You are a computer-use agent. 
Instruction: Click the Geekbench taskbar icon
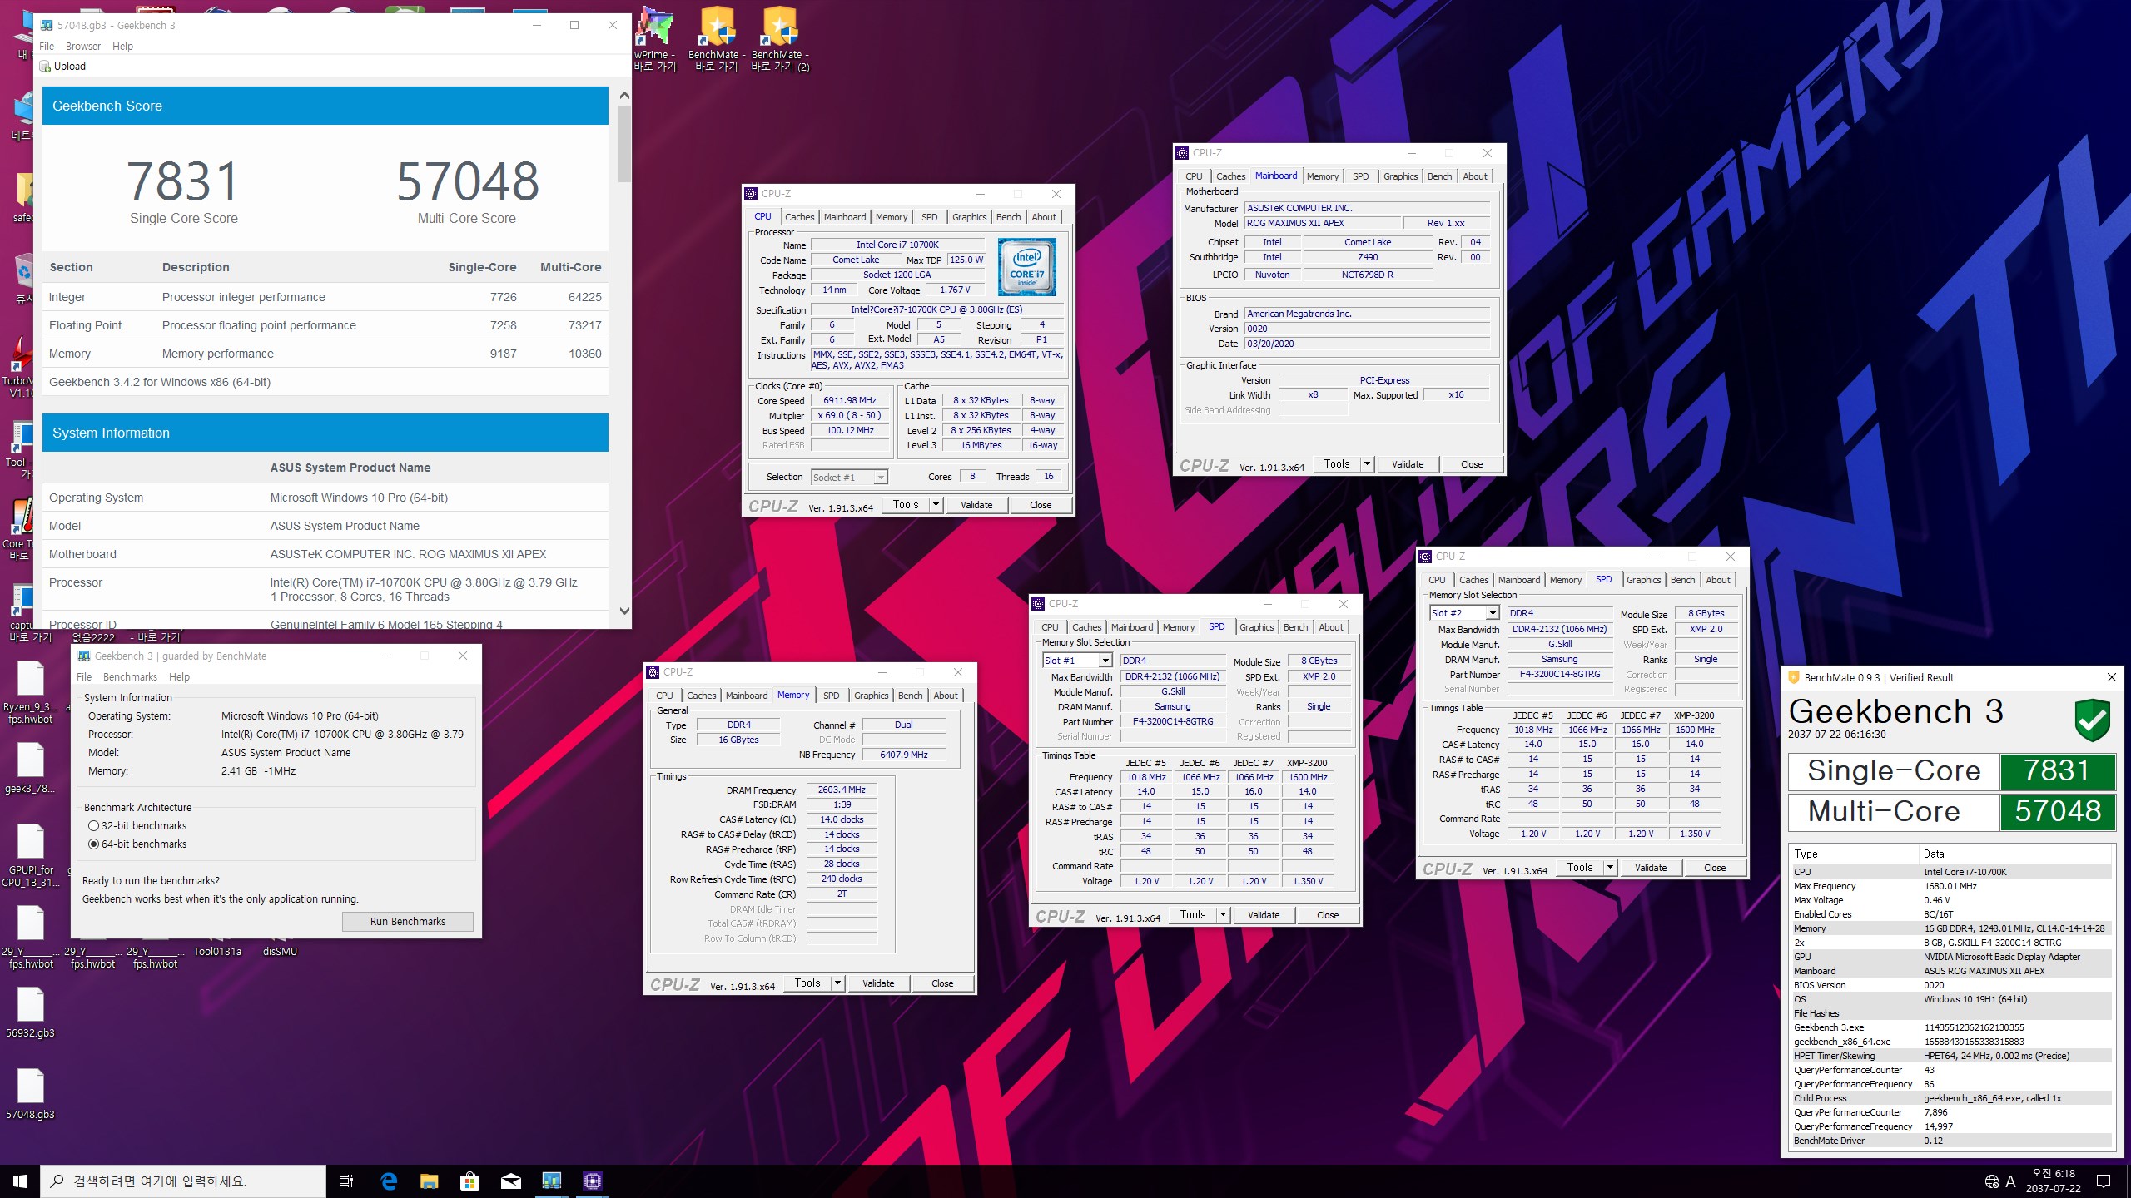click(x=551, y=1181)
